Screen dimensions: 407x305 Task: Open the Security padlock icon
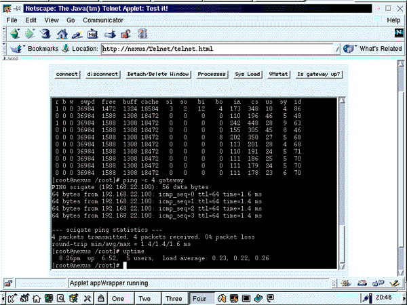point(125,33)
